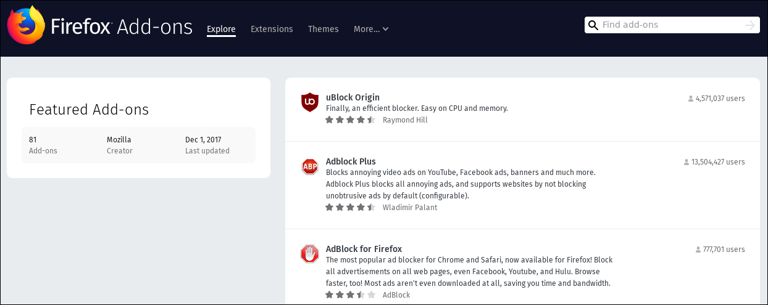Open the AdBlock for Firefox link

[364, 249]
